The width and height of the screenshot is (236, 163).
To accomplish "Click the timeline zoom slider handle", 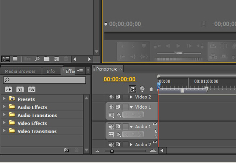I will tap(112, 151).
